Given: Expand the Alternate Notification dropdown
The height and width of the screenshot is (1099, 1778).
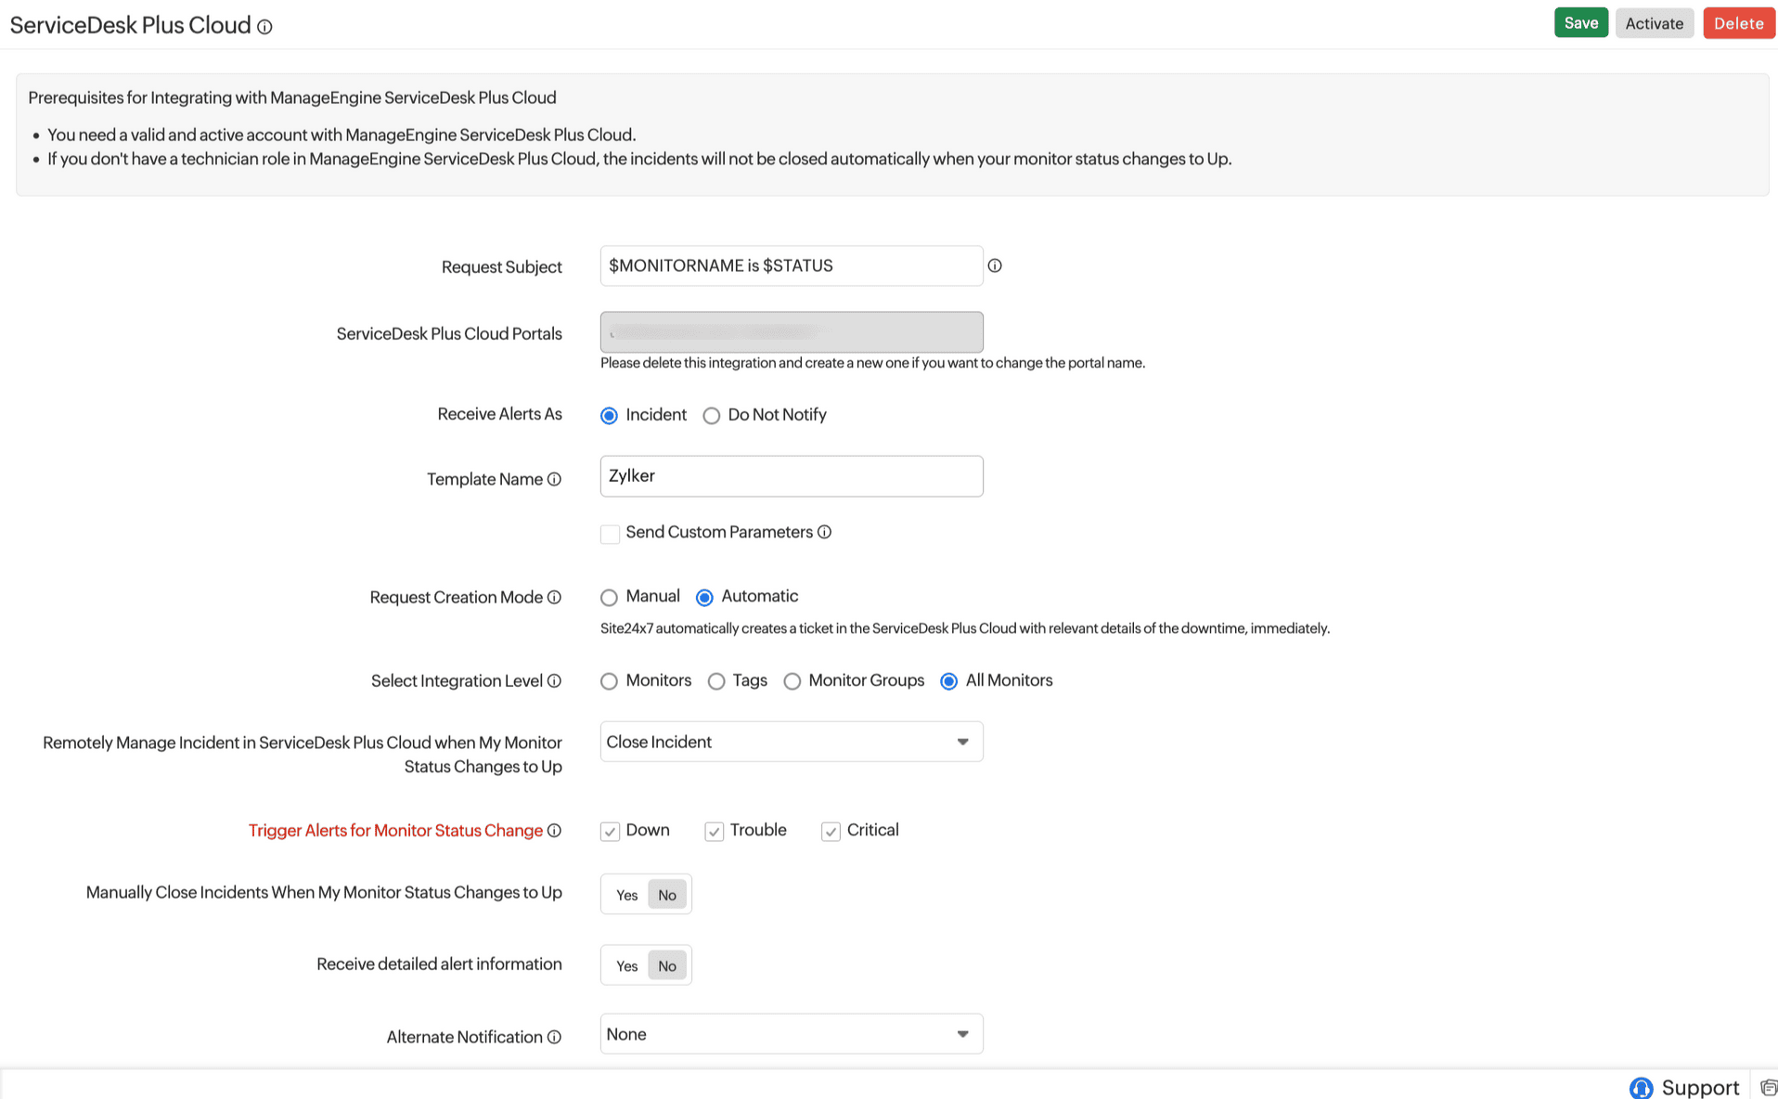Looking at the screenshot, I should click(x=791, y=1034).
